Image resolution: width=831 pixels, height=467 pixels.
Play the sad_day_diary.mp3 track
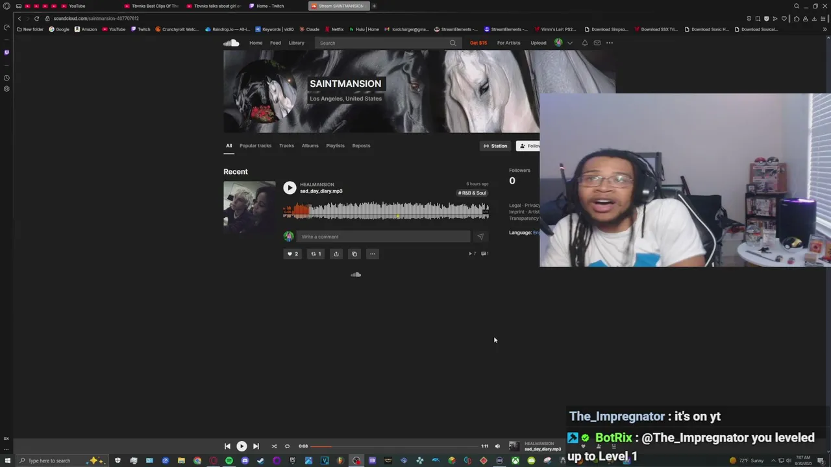coord(290,187)
